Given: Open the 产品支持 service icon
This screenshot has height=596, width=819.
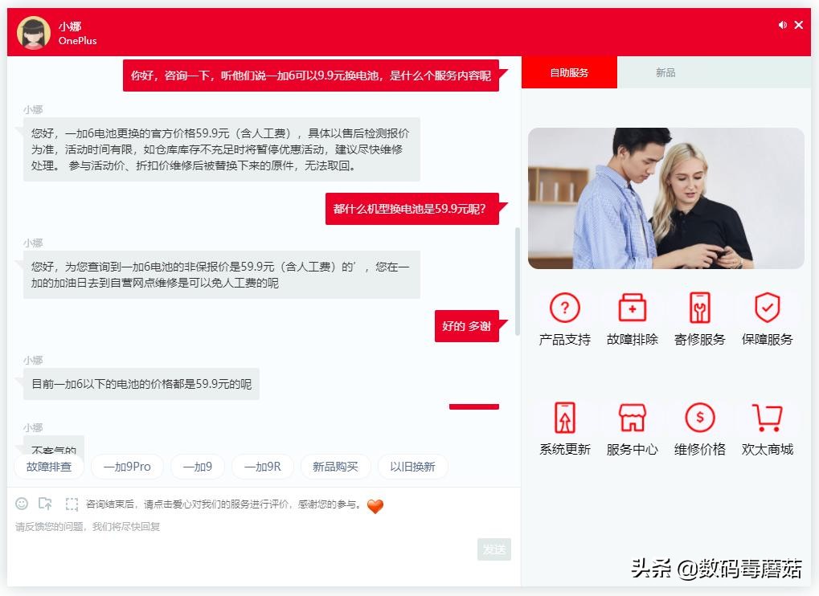Looking at the screenshot, I should (564, 317).
